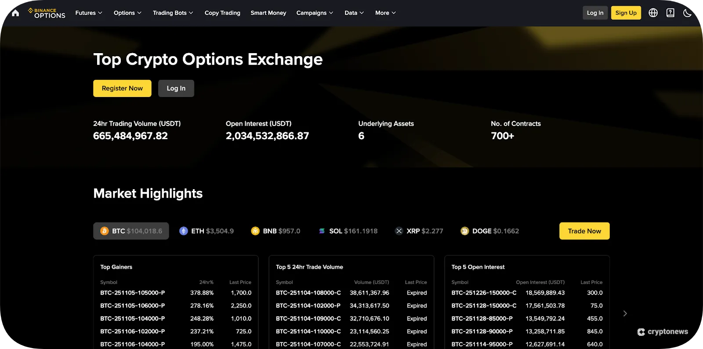Open BTC-251106-102000-P in Top Gainers
The height and width of the screenshot is (349, 703).
tap(176, 331)
